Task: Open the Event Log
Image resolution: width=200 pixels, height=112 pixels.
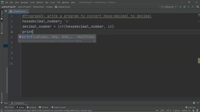Action: [190, 107]
